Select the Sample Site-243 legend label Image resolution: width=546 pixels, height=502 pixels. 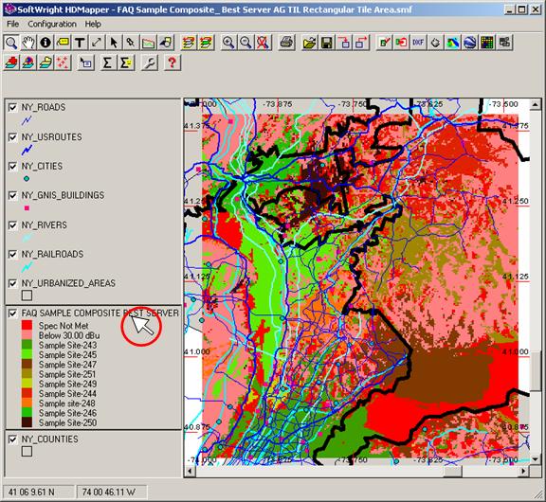(67, 345)
